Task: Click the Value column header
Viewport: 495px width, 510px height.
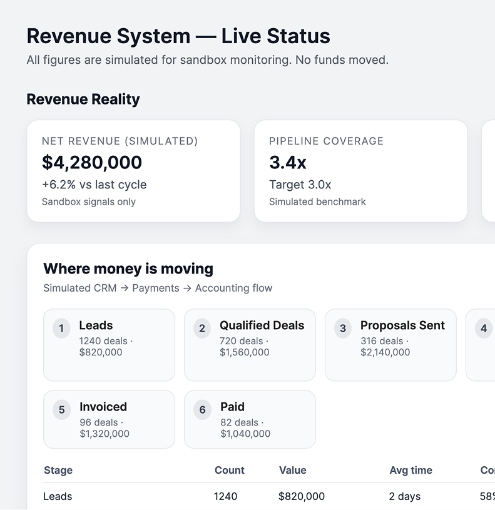Action: 292,470
